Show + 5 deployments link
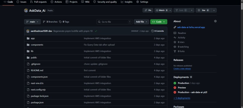The image size is (243, 108). 182,98
